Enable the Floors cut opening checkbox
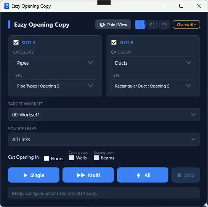Viewport: 208px width, 207px height. 46,158
